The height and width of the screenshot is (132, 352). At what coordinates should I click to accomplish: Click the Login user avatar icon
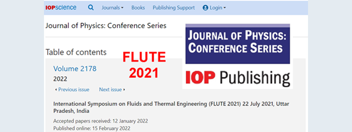(205, 8)
